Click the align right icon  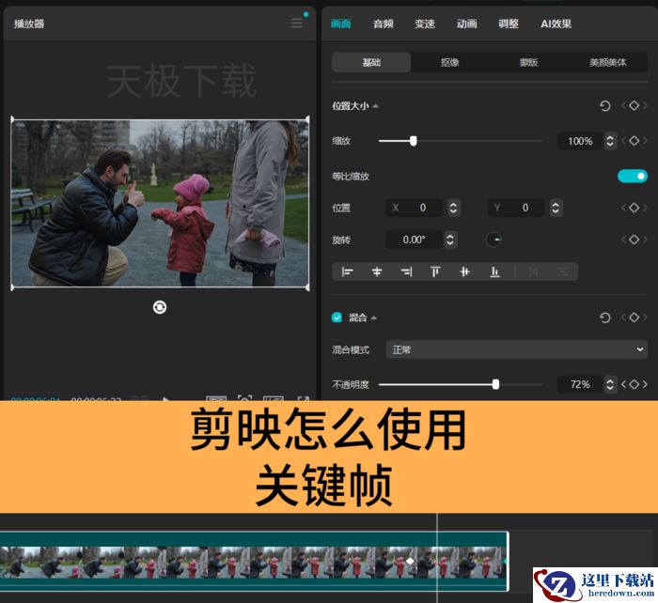(x=406, y=271)
